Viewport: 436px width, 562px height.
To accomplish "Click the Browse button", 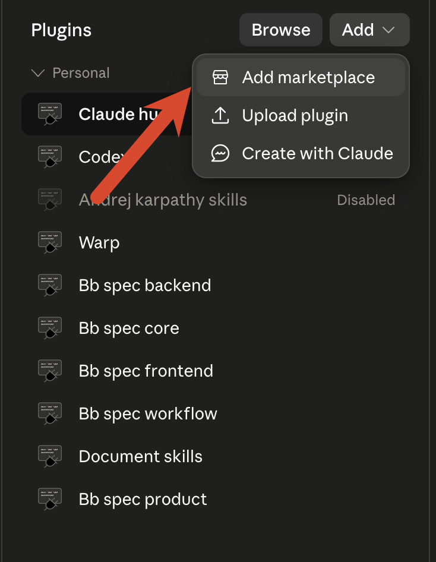I will tap(281, 30).
